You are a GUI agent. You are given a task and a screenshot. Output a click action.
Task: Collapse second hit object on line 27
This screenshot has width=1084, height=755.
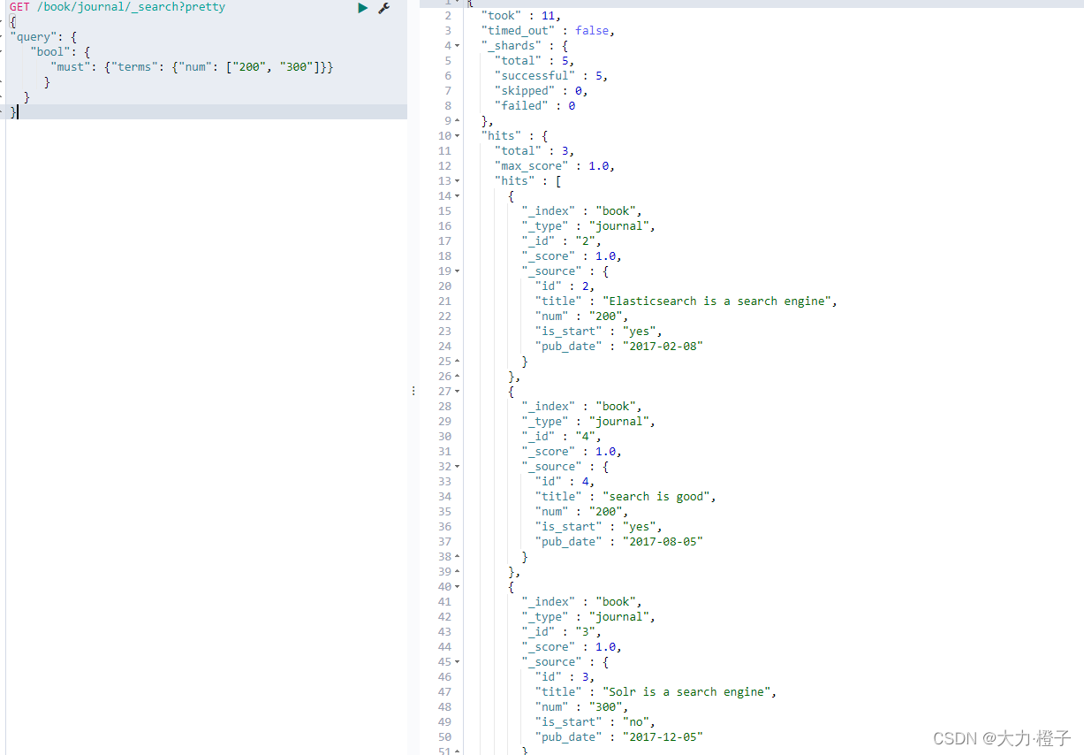pyautogui.click(x=457, y=392)
